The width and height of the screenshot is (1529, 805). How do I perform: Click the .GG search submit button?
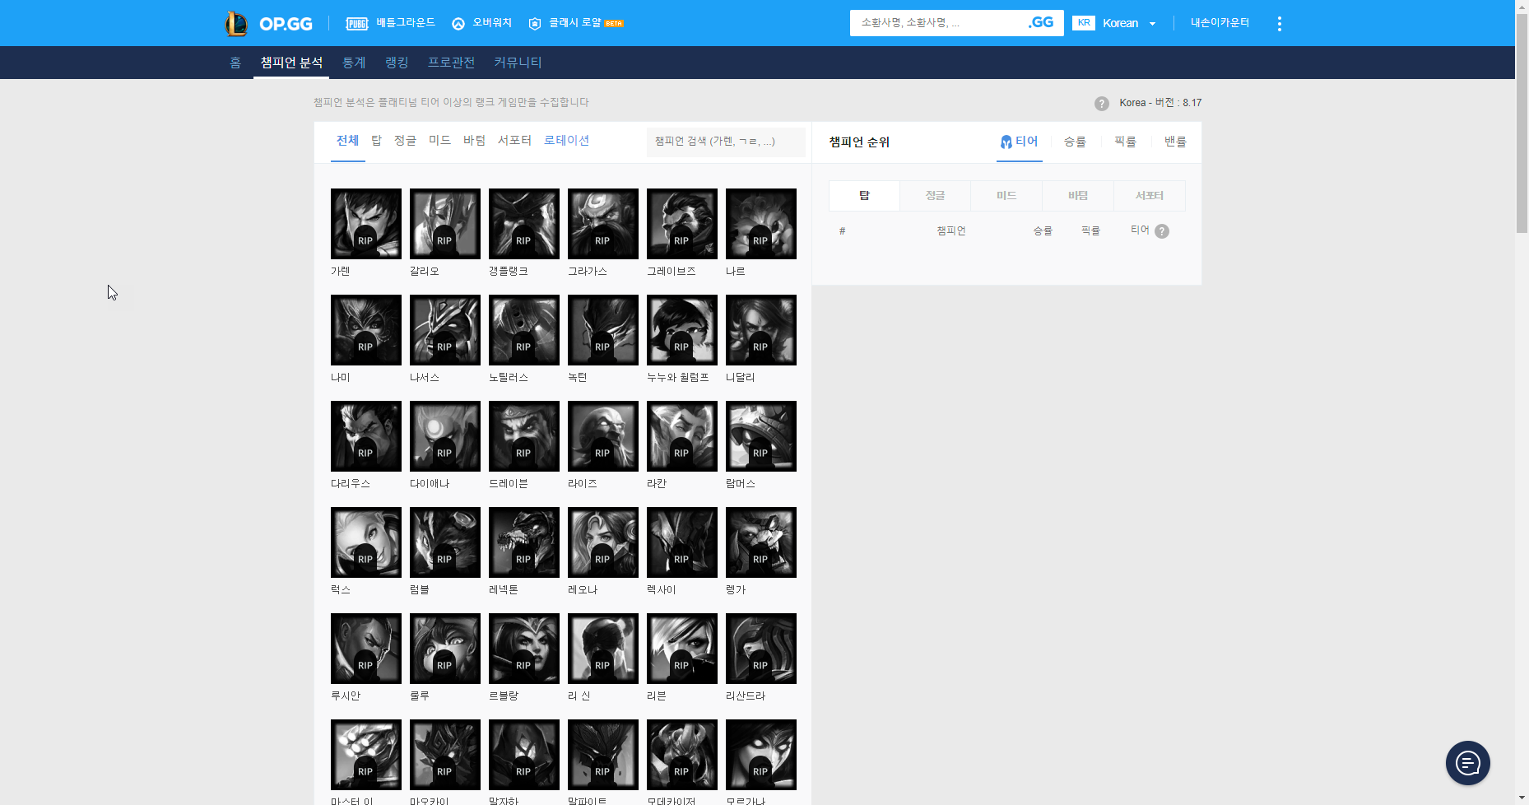(1041, 23)
